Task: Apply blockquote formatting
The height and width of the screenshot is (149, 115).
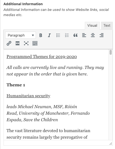Action: (x=76, y=35)
